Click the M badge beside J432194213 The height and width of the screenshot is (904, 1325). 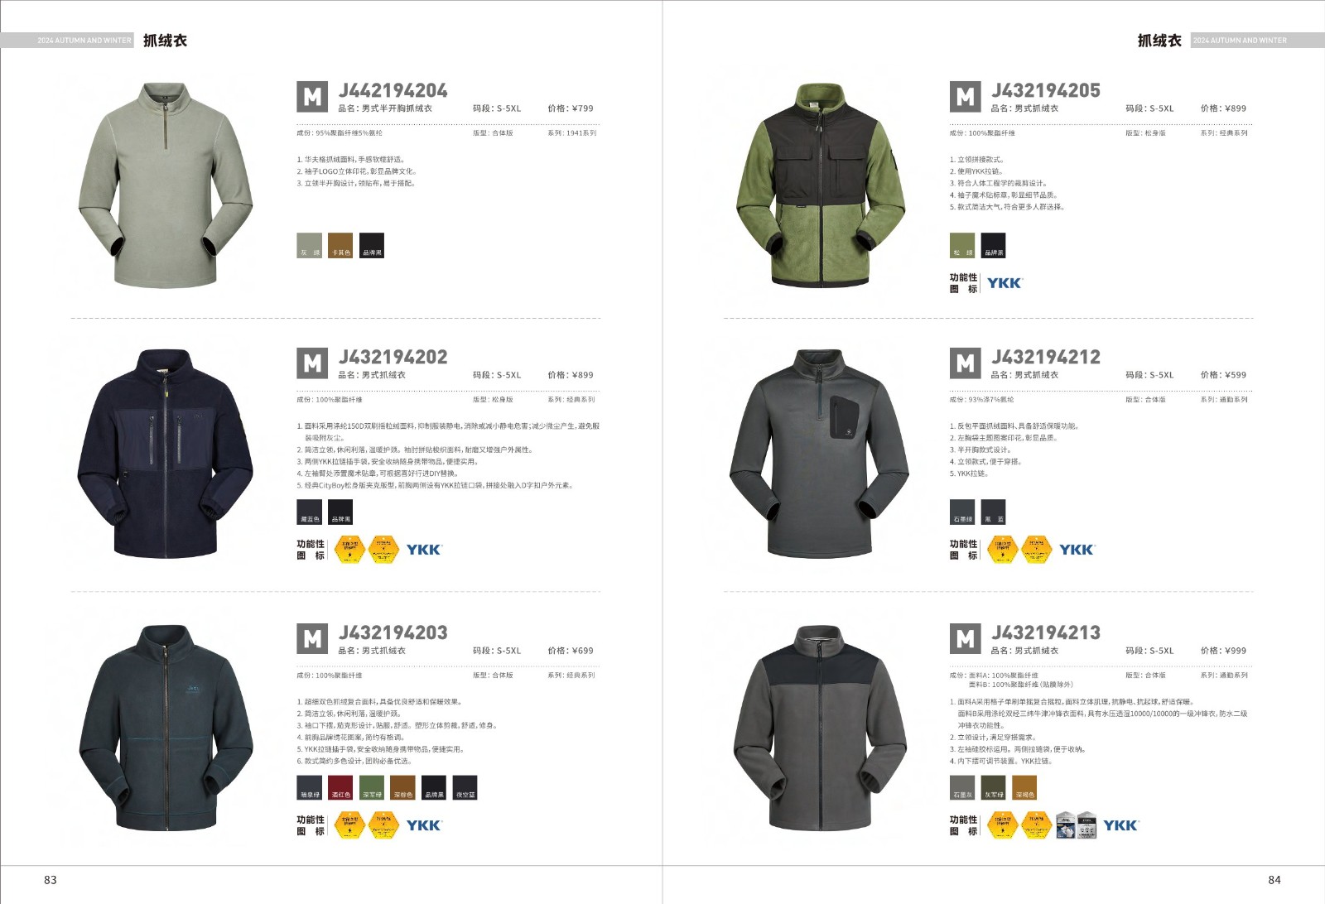click(965, 639)
